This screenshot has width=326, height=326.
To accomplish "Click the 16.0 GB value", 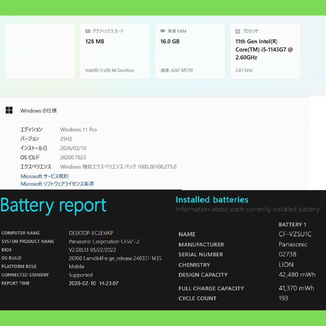I will tap(170, 41).
